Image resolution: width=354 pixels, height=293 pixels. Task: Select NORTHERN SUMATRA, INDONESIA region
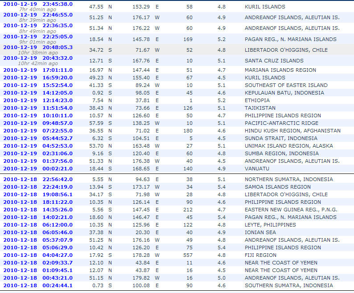289,179
